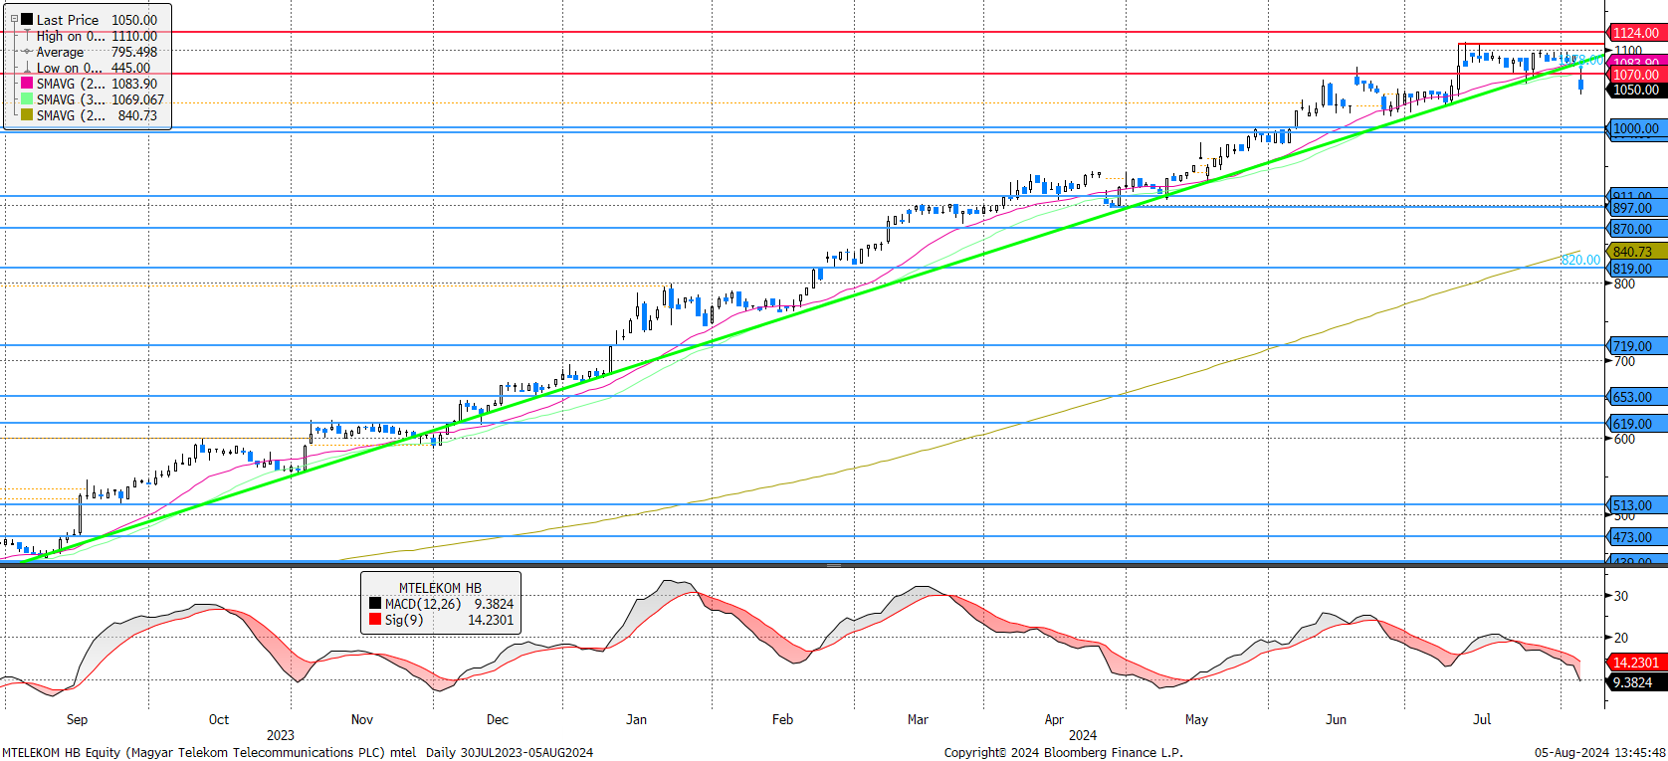Click the Apr label on time axis

tap(1054, 719)
